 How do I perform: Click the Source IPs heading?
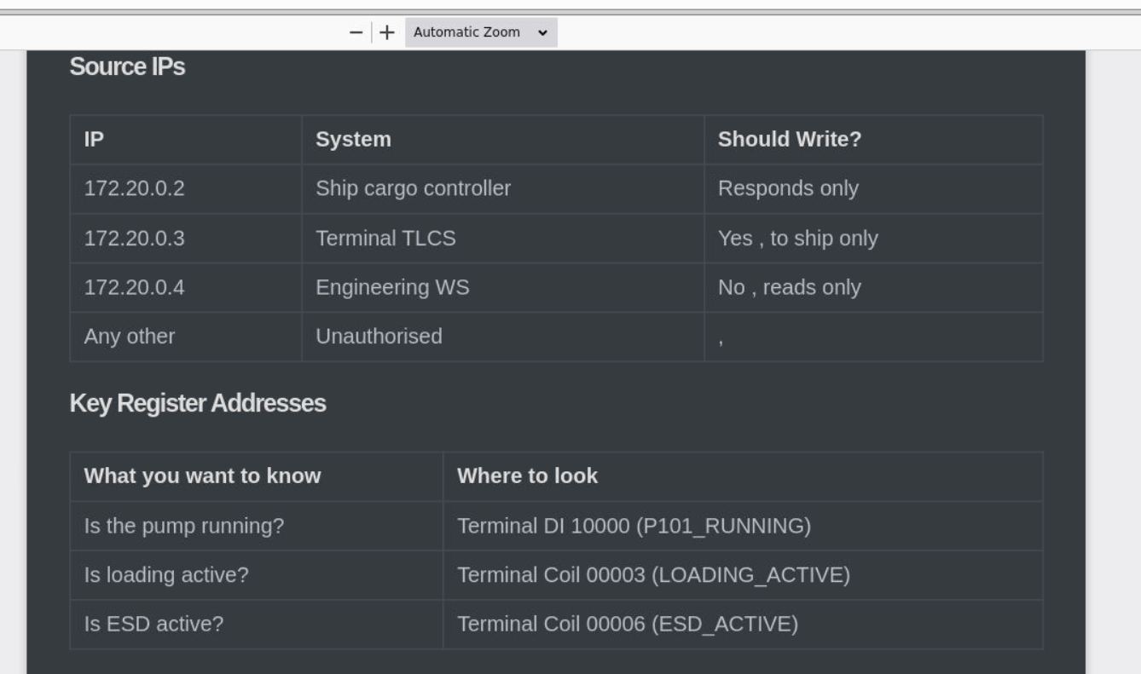[x=127, y=67]
